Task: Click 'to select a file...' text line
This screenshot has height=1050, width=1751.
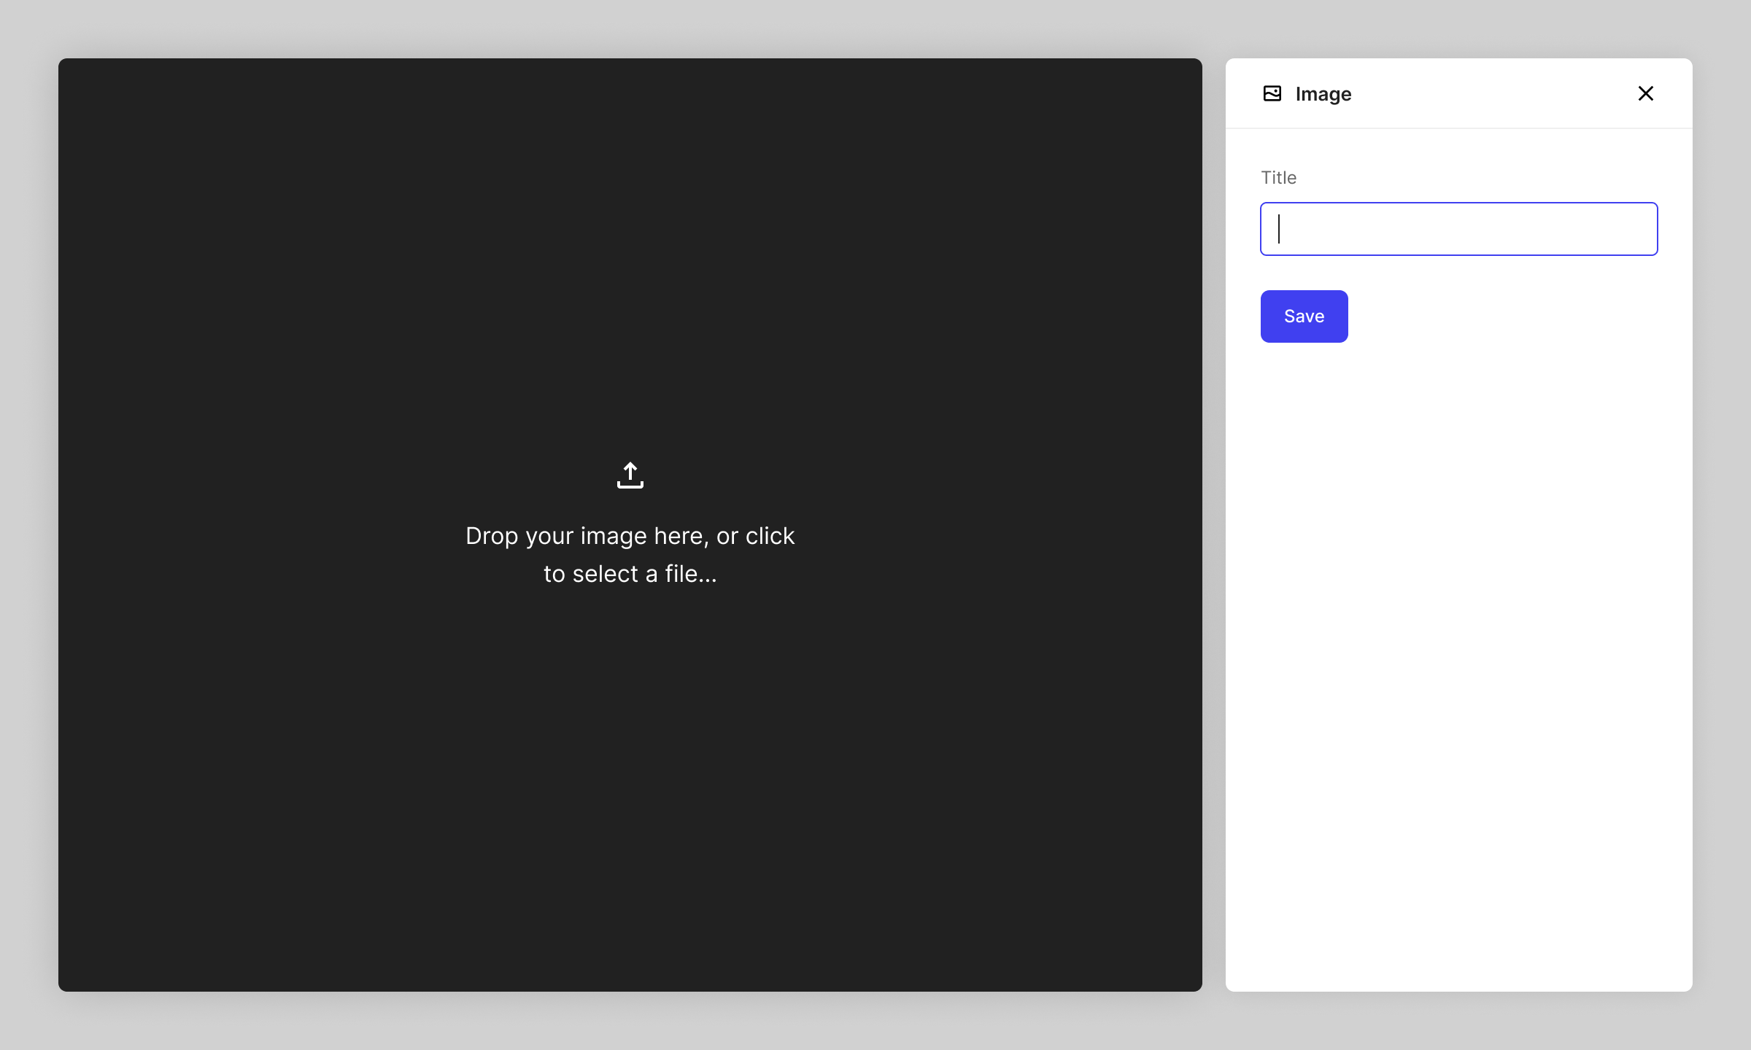Action: (x=630, y=574)
